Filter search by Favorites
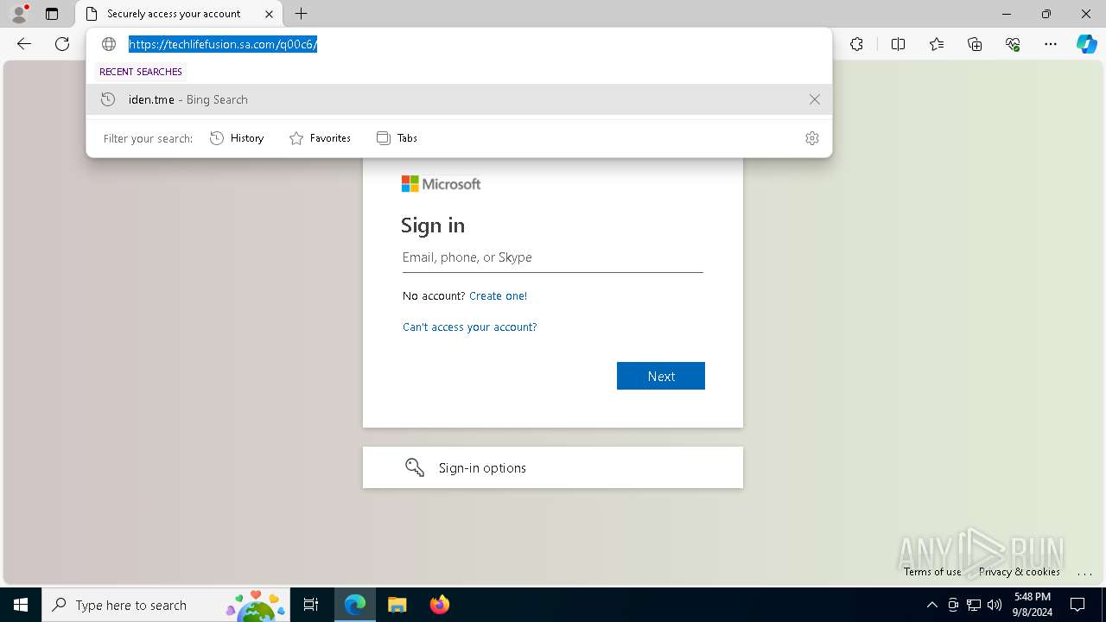 pyautogui.click(x=320, y=138)
